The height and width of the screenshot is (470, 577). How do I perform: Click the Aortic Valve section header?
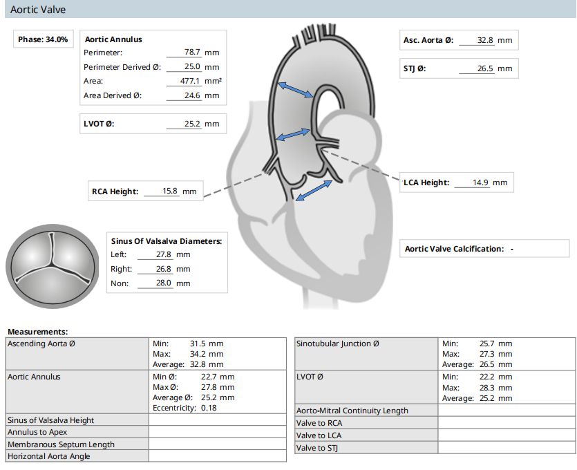coord(38,9)
